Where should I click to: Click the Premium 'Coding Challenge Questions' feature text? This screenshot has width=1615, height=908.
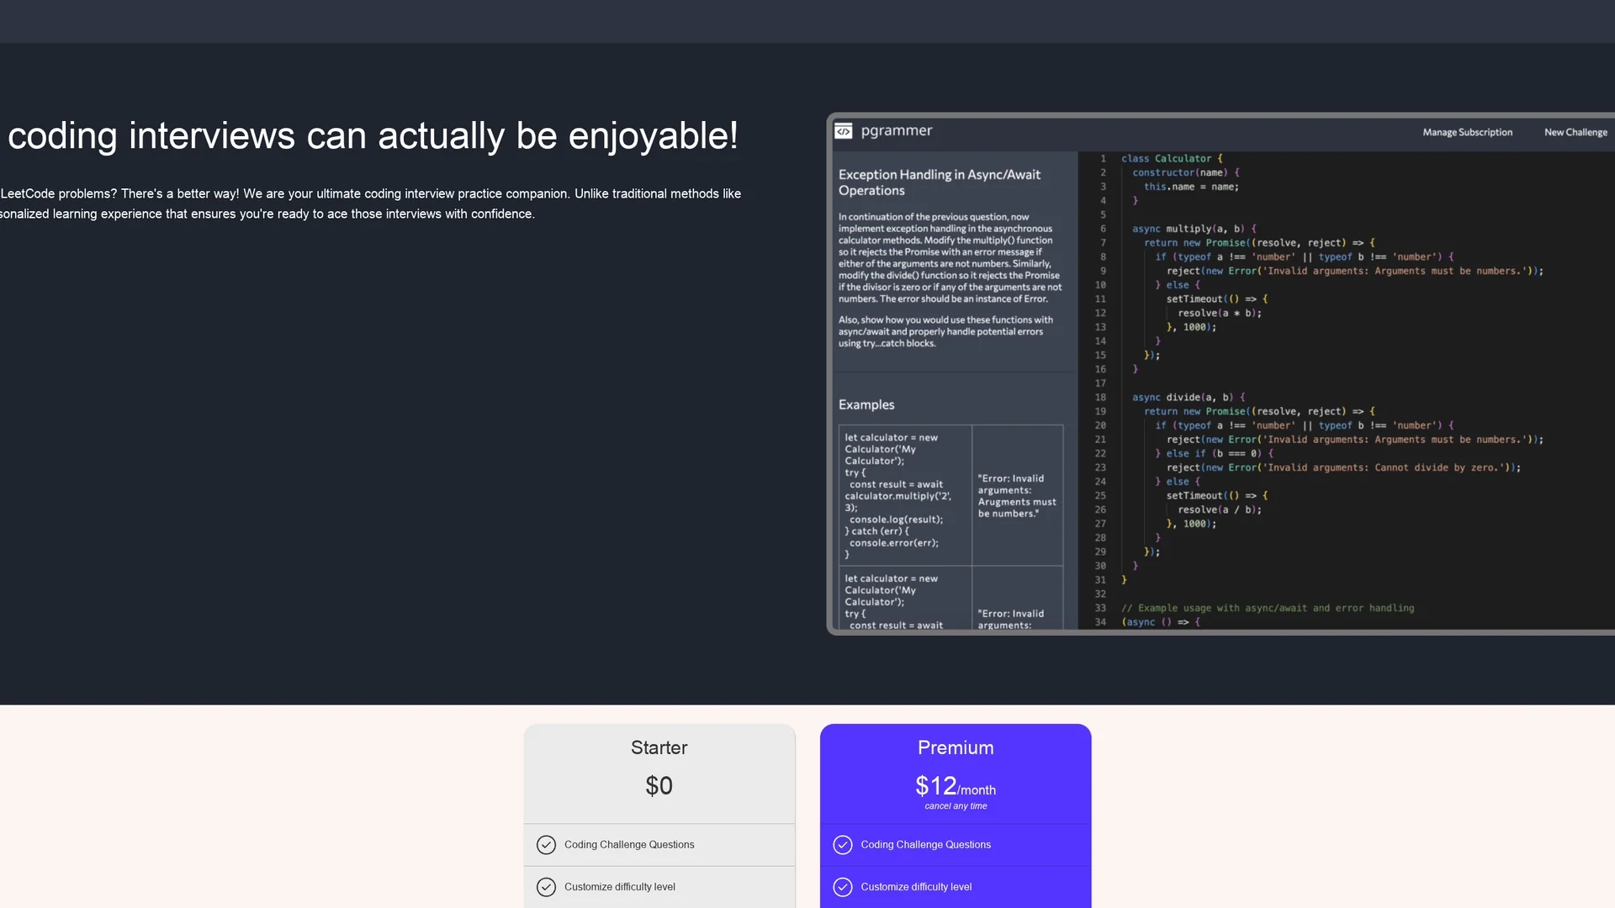925,845
